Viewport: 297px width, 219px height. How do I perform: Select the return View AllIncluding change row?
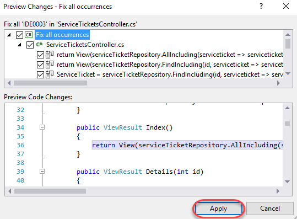click(x=170, y=55)
